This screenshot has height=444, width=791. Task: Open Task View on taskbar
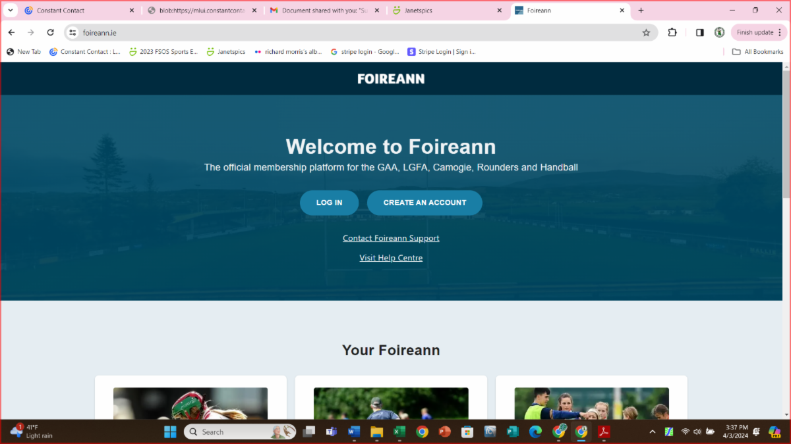(x=308, y=432)
